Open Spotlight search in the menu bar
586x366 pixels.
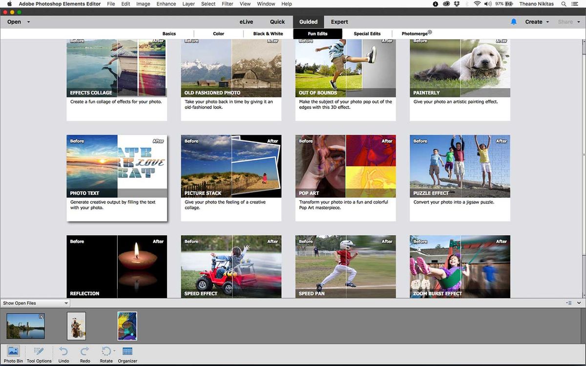[x=564, y=3]
